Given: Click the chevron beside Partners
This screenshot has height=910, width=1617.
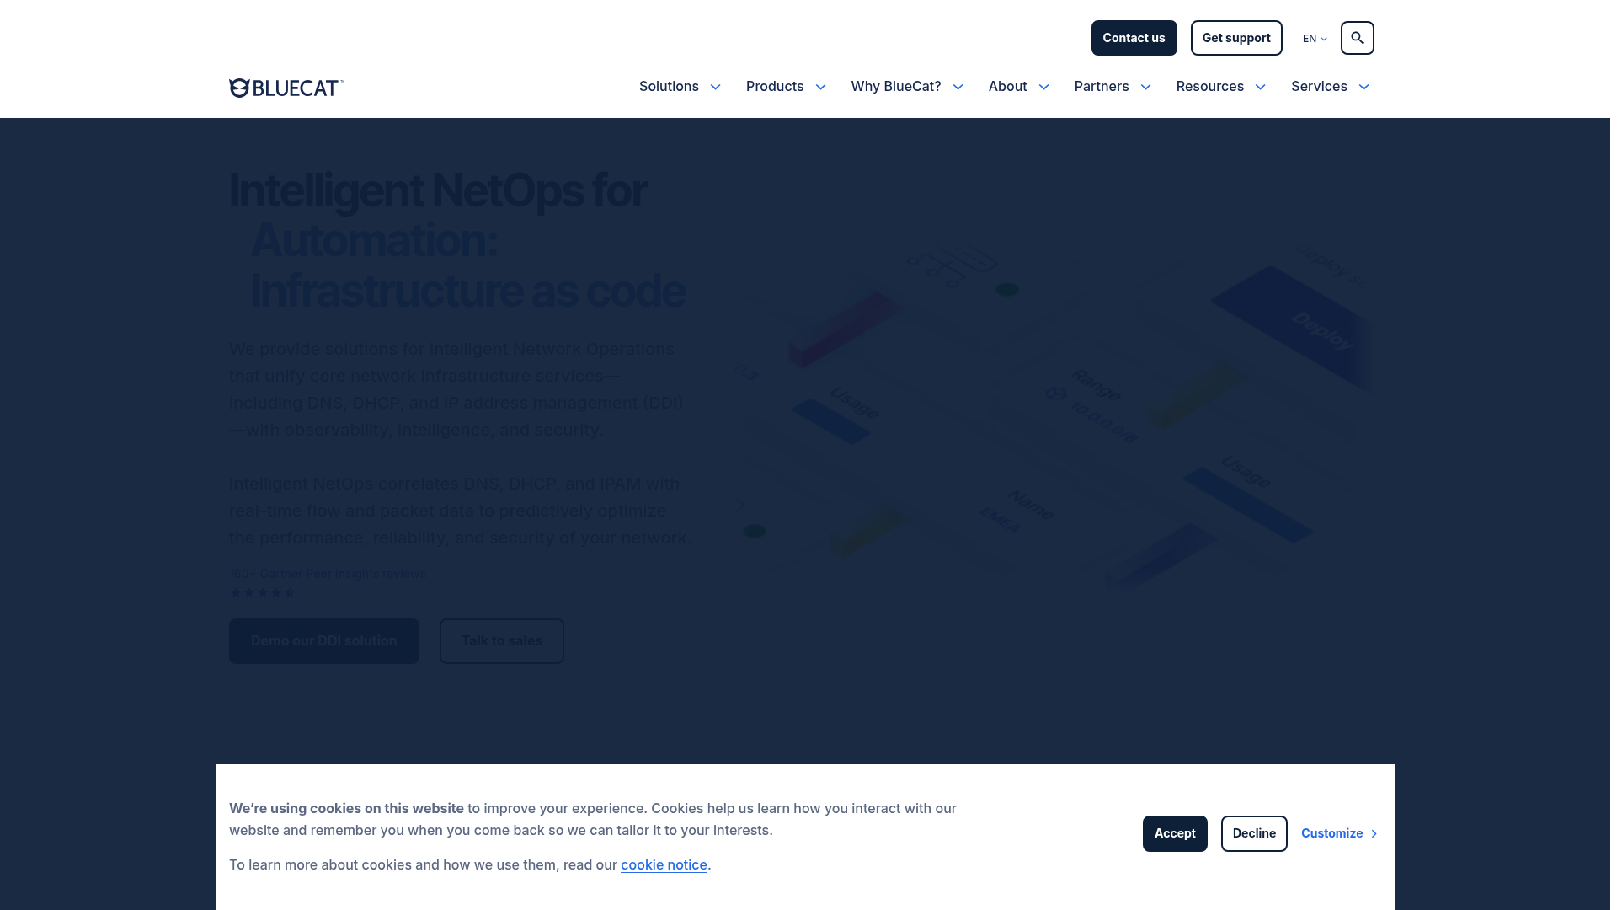Looking at the screenshot, I should (x=1145, y=87).
